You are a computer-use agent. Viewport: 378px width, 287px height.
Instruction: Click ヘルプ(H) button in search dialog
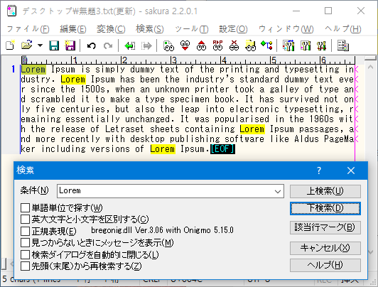[x=325, y=265]
